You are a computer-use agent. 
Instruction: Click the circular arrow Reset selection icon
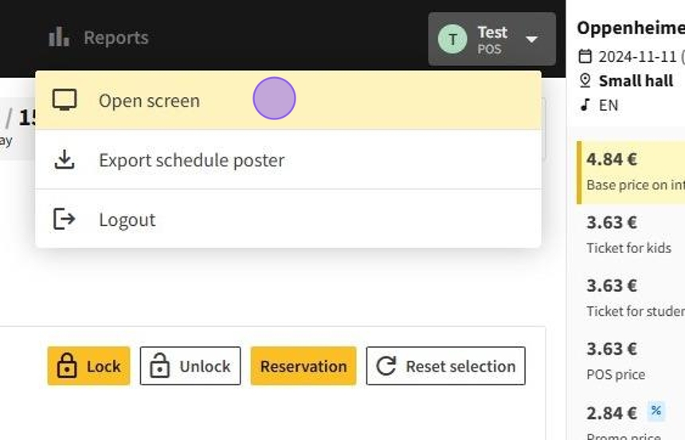[386, 366]
